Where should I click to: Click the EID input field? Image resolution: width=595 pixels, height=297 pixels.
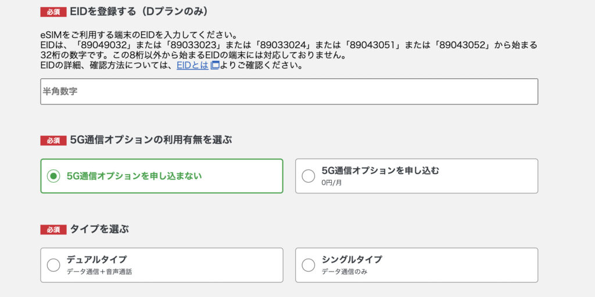(x=289, y=92)
